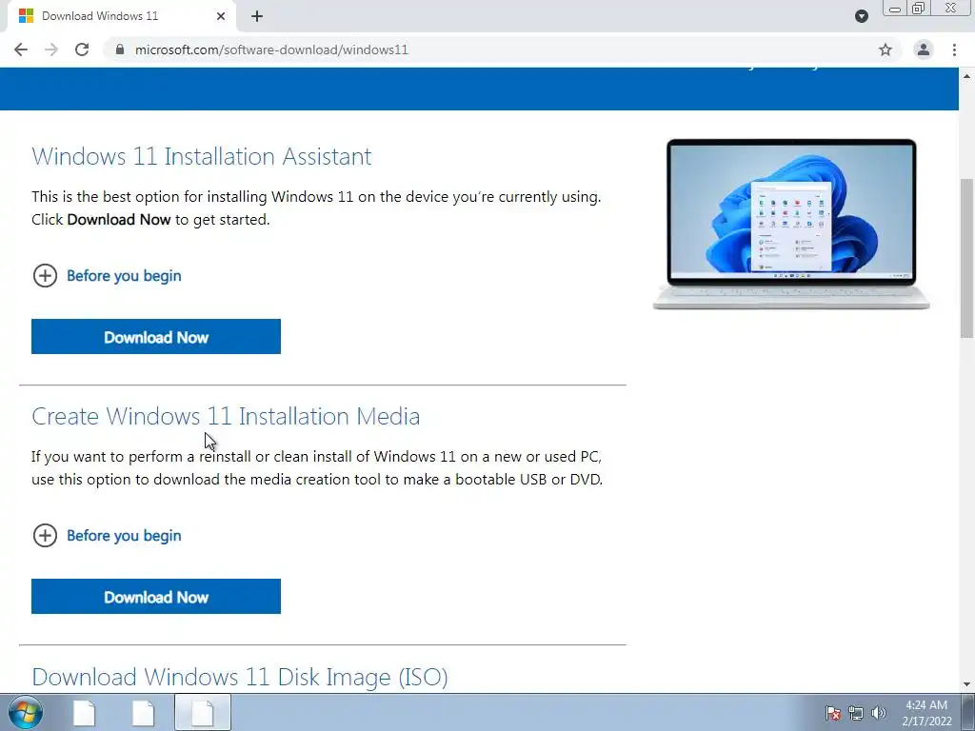
Task: Click the Download Windows 11 Disk Image (ISO) heading
Action: [240, 677]
